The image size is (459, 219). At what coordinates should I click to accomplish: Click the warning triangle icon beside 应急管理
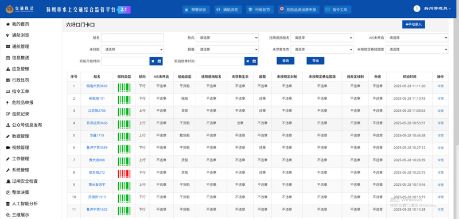tap(8, 69)
